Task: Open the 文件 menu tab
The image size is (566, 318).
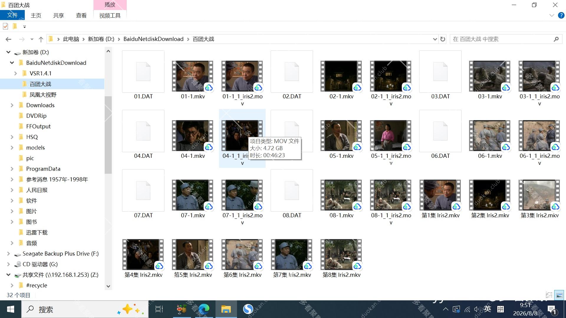Action: (12, 15)
